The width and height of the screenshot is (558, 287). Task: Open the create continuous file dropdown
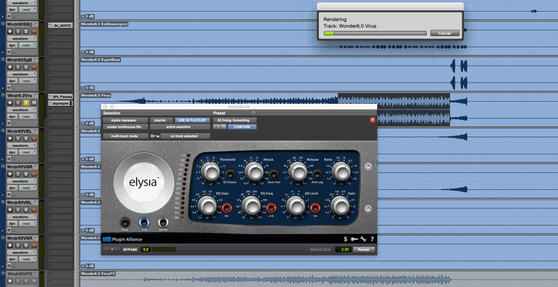125,127
